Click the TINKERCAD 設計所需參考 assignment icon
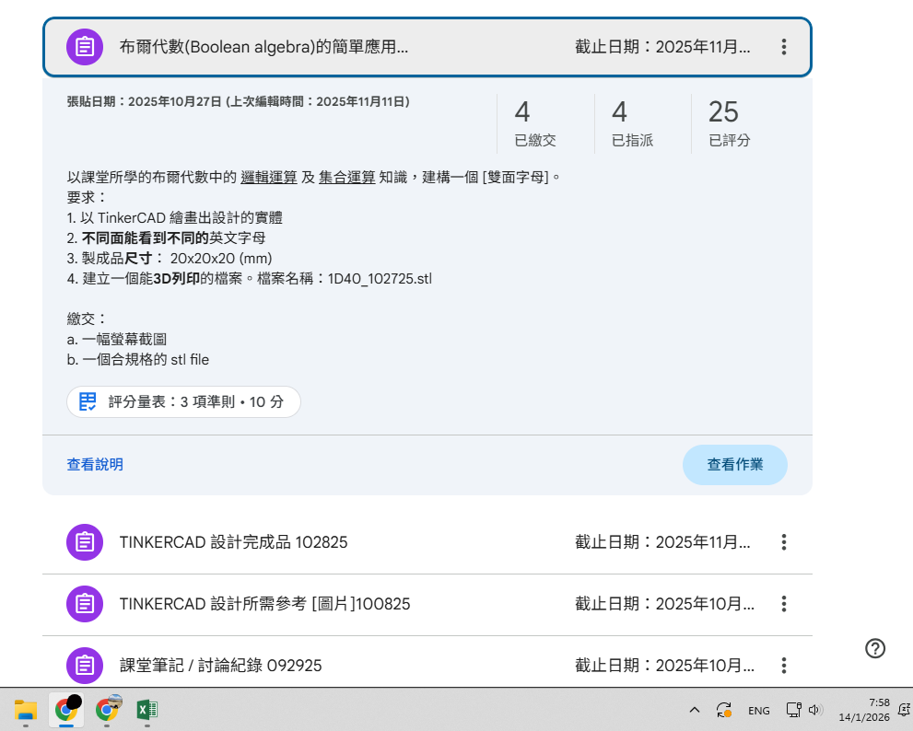The width and height of the screenshot is (913, 731). (x=84, y=604)
